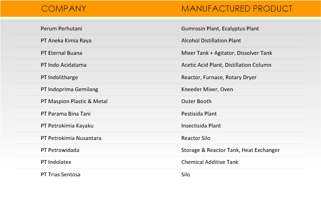Select Gumrosin Plant, Ecalyptus Plant text
The image size is (321, 197).
pyautogui.click(x=220, y=29)
